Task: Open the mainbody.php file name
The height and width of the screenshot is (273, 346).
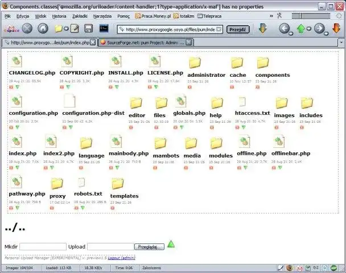Action: pyautogui.click(x=129, y=153)
